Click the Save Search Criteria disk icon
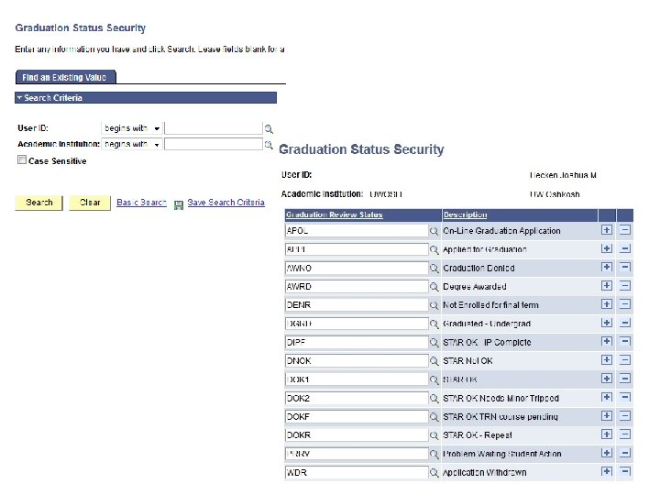 [179, 203]
